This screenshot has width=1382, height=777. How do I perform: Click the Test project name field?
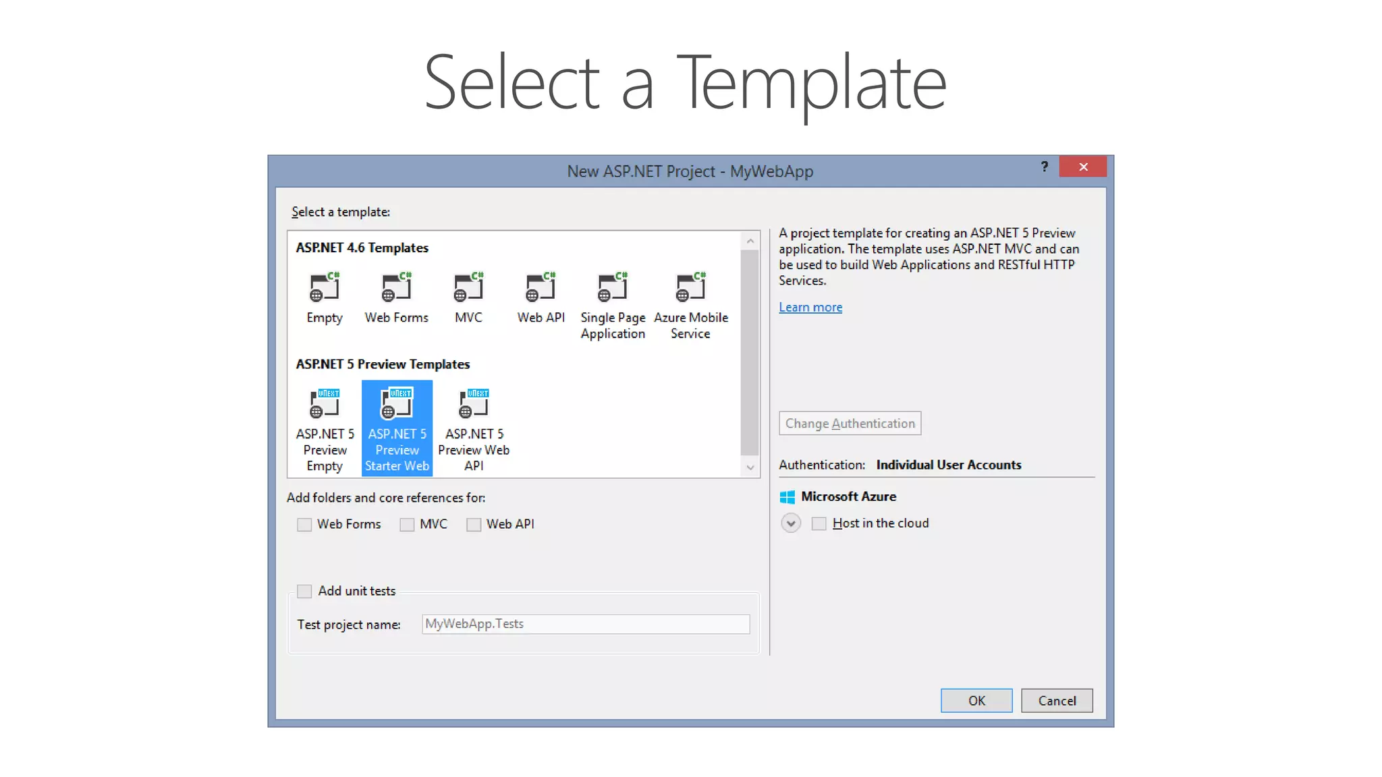tap(585, 624)
